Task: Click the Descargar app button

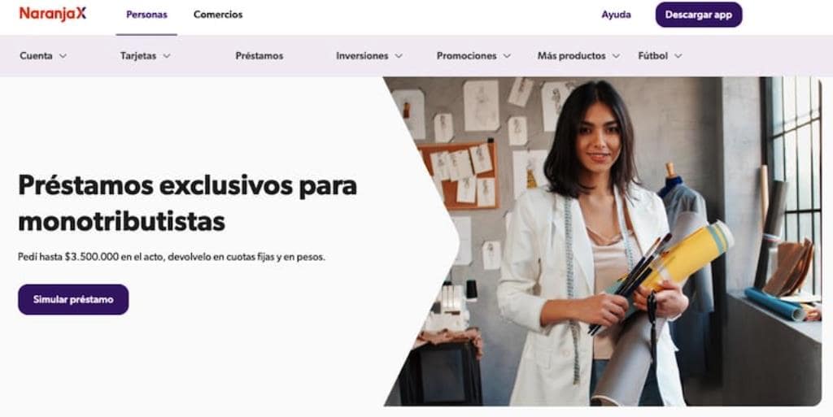Action: pos(699,15)
